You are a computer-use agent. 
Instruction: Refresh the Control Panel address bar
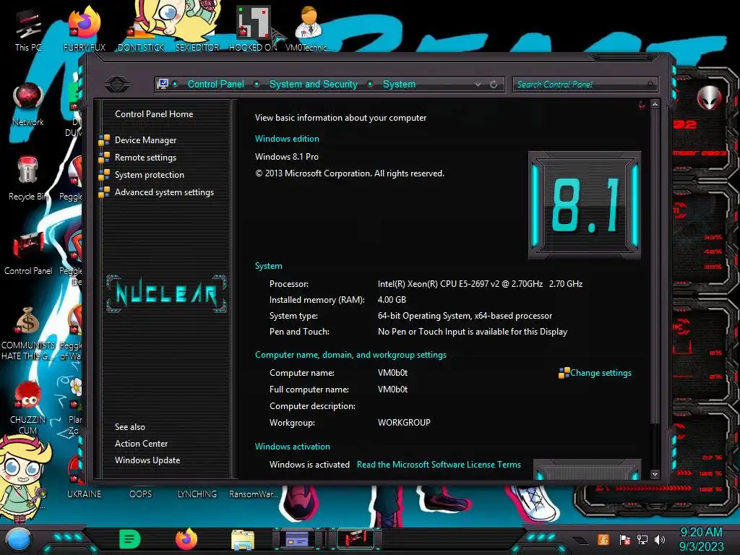pos(494,85)
